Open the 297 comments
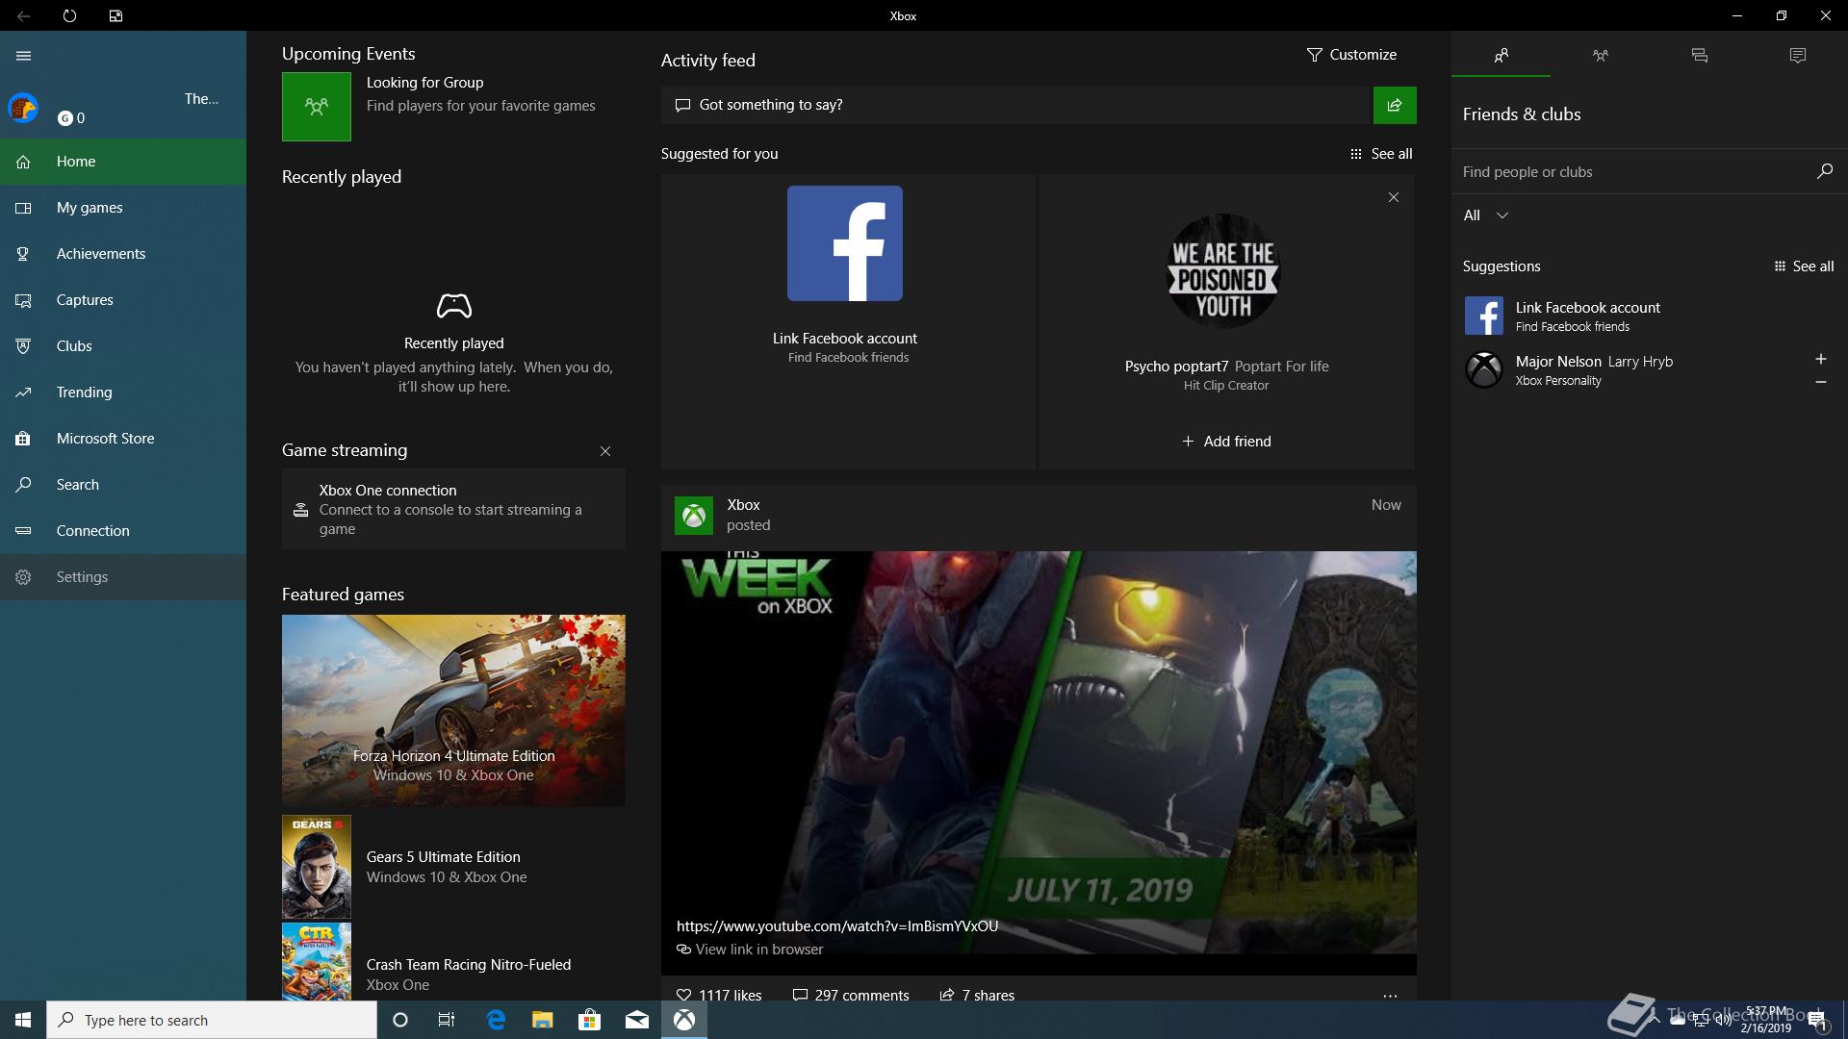This screenshot has width=1848, height=1039. 851,995
